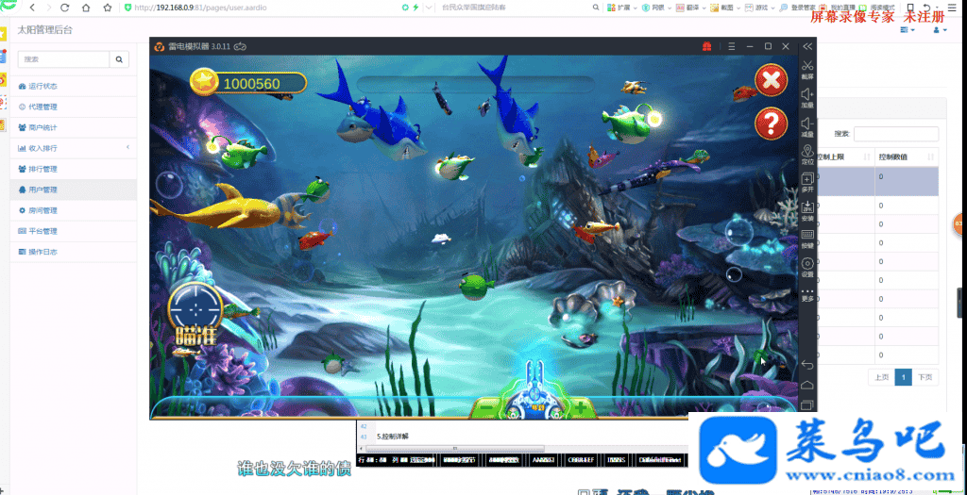
Task: Click the screenshot scissors icon in emulator sidebar
Action: (x=807, y=67)
